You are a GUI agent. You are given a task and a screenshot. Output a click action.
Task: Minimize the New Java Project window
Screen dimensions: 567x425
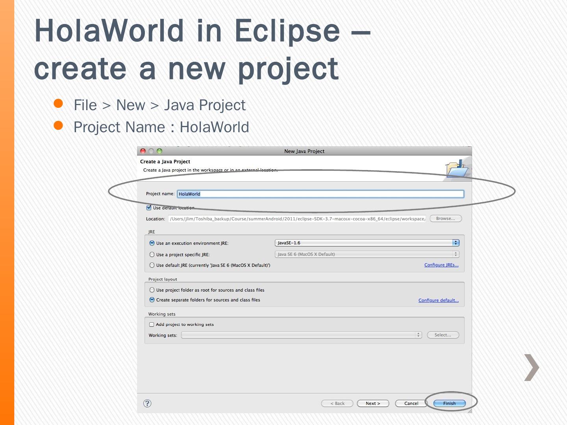tap(151, 151)
